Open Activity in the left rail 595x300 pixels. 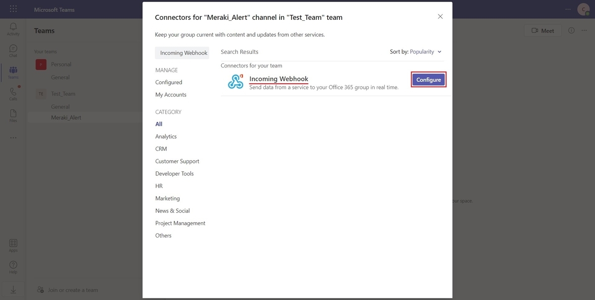pyautogui.click(x=13, y=29)
